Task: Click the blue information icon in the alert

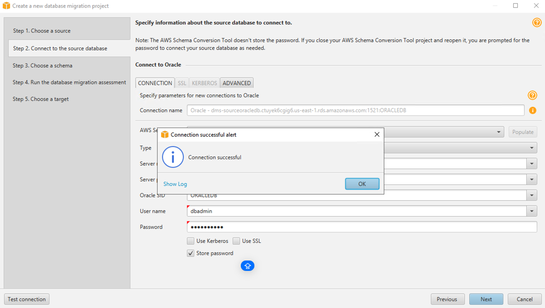Action: point(173,157)
